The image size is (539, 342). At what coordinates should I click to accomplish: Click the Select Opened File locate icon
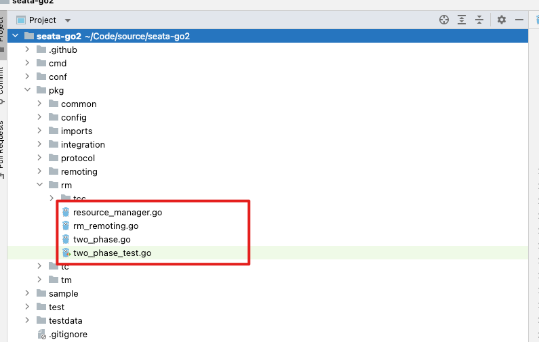444,20
